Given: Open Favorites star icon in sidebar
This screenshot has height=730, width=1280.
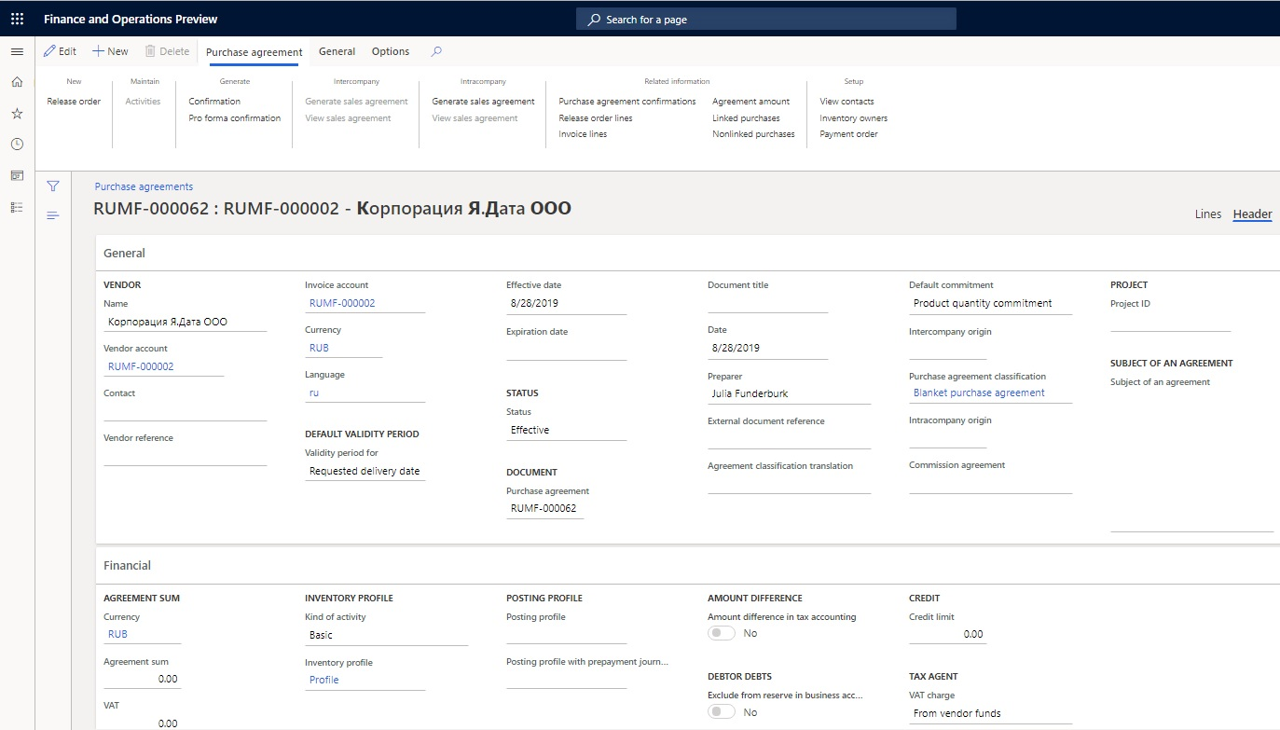Looking at the screenshot, I should click(x=17, y=113).
